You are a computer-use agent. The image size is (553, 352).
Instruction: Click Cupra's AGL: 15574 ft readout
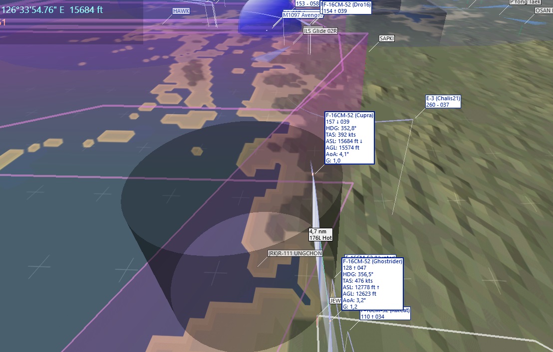[342, 148]
